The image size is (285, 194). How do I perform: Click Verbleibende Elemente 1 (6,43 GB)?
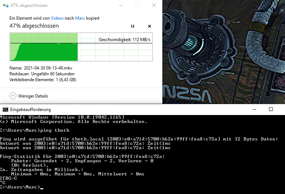pos(43,80)
